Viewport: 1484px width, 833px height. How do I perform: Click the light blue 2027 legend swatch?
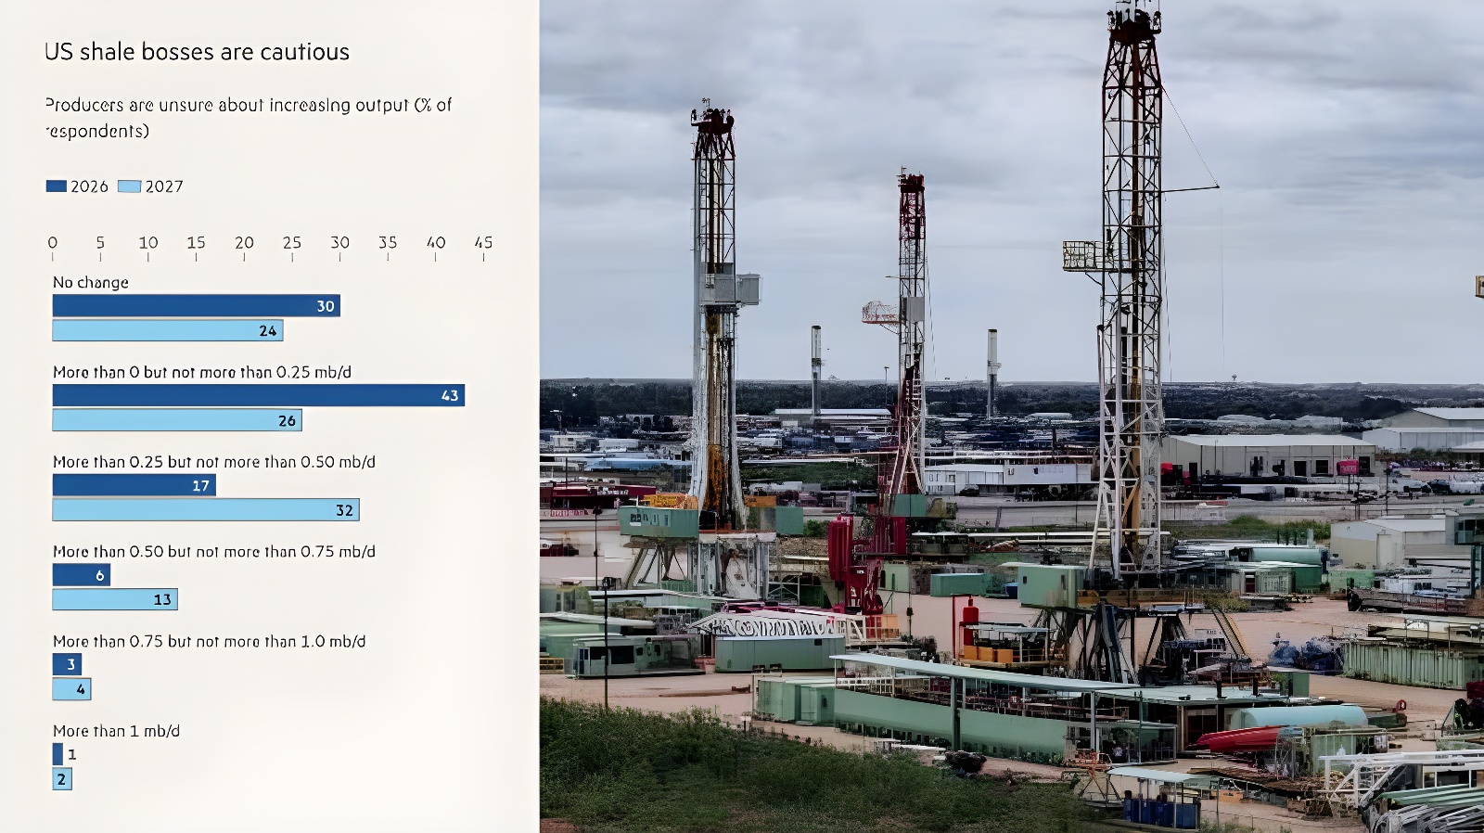[x=129, y=186]
